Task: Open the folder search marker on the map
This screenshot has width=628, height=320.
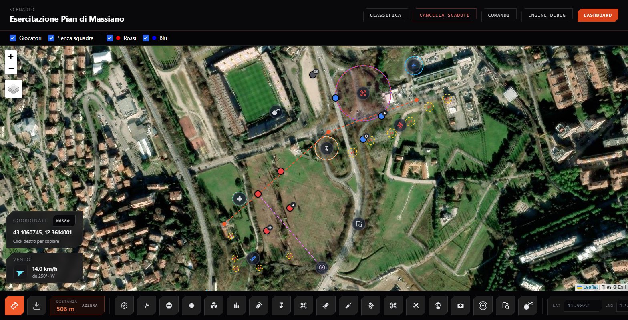Action: click(x=359, y=224)
